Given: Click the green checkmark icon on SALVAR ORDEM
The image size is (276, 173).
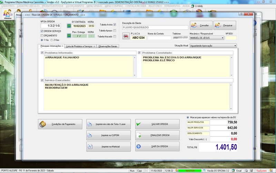Looking at the screenshot, I should tap(139, 124).
